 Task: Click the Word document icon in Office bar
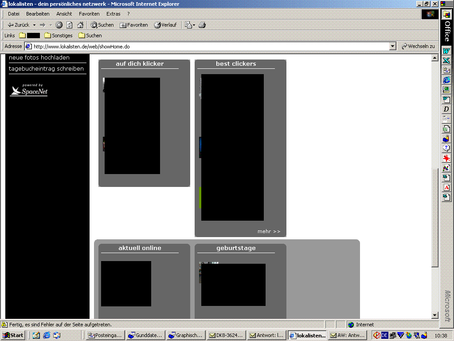coord(446,99)
